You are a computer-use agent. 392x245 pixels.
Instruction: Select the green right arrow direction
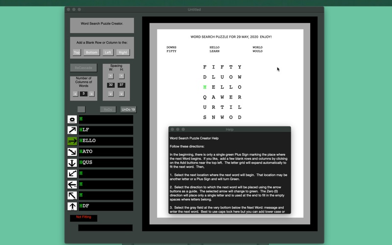point(72,141)
